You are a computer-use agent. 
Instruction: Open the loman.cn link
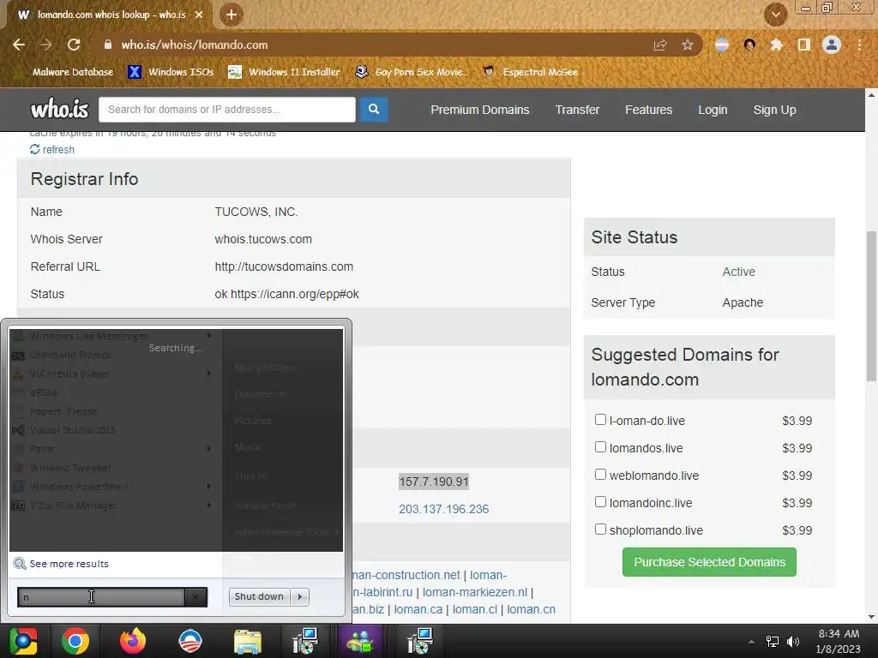click(531, 609)
